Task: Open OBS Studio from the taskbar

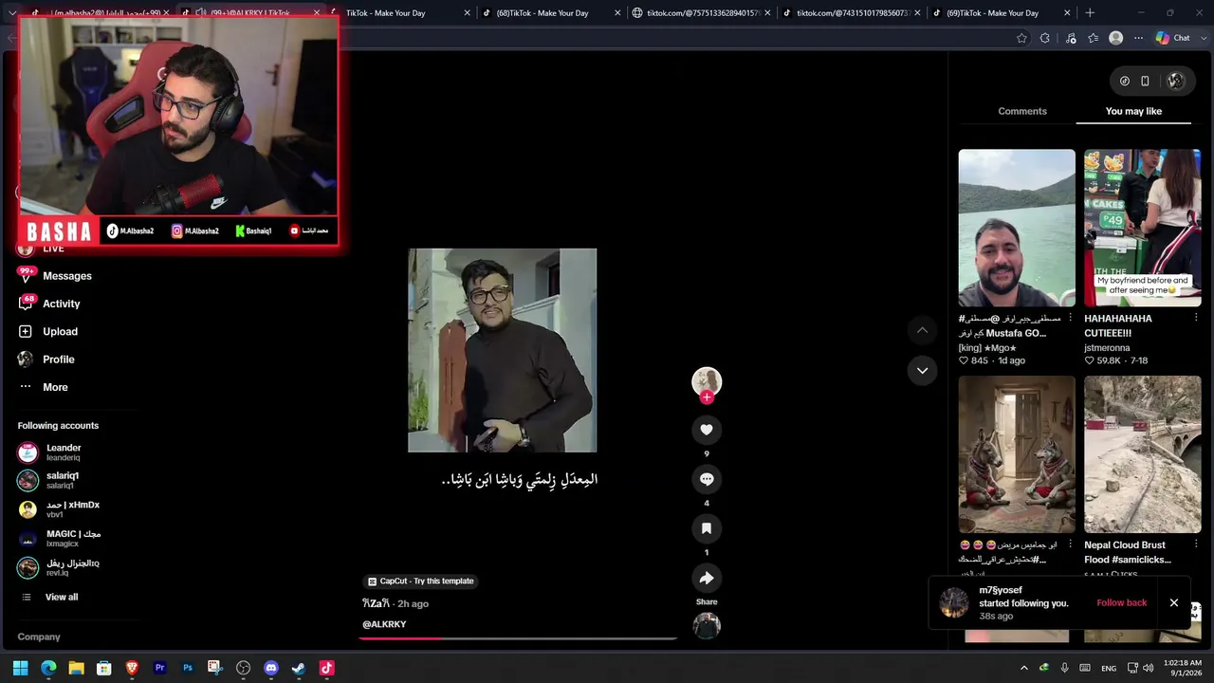Action: coord(243,668)
